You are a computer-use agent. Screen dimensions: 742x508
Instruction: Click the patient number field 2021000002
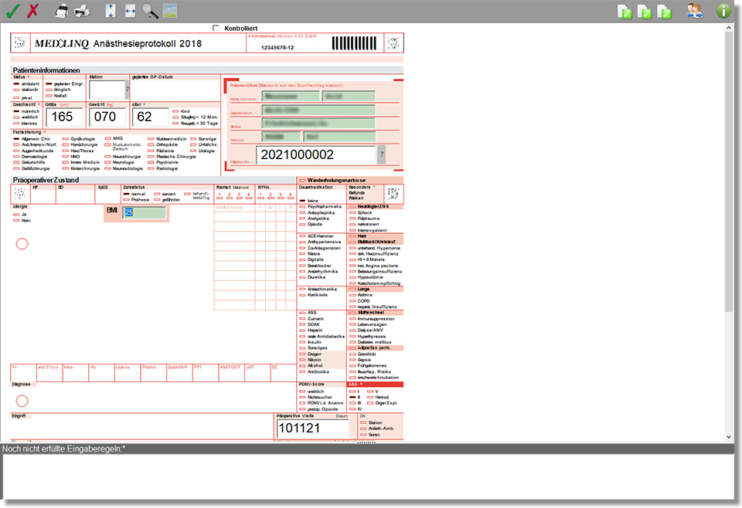pos(315,155)
